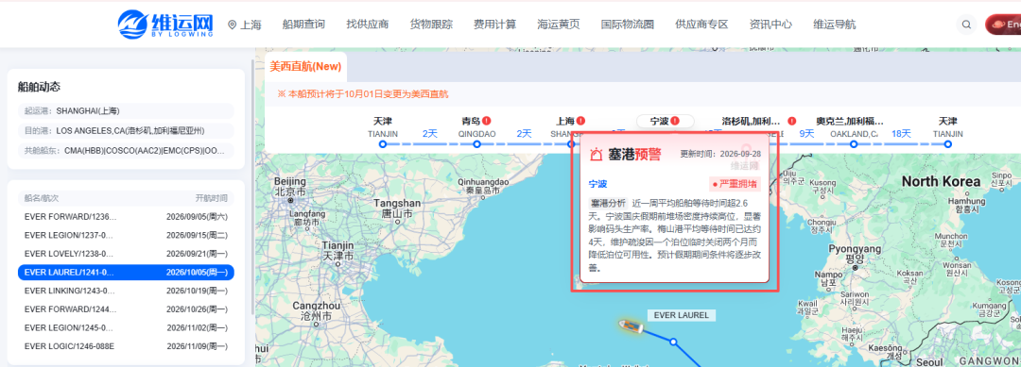Click the alarm bell icon in 塞港预警 popup
The width and height of the screenshot is (1021, 367).
(597, 154)
